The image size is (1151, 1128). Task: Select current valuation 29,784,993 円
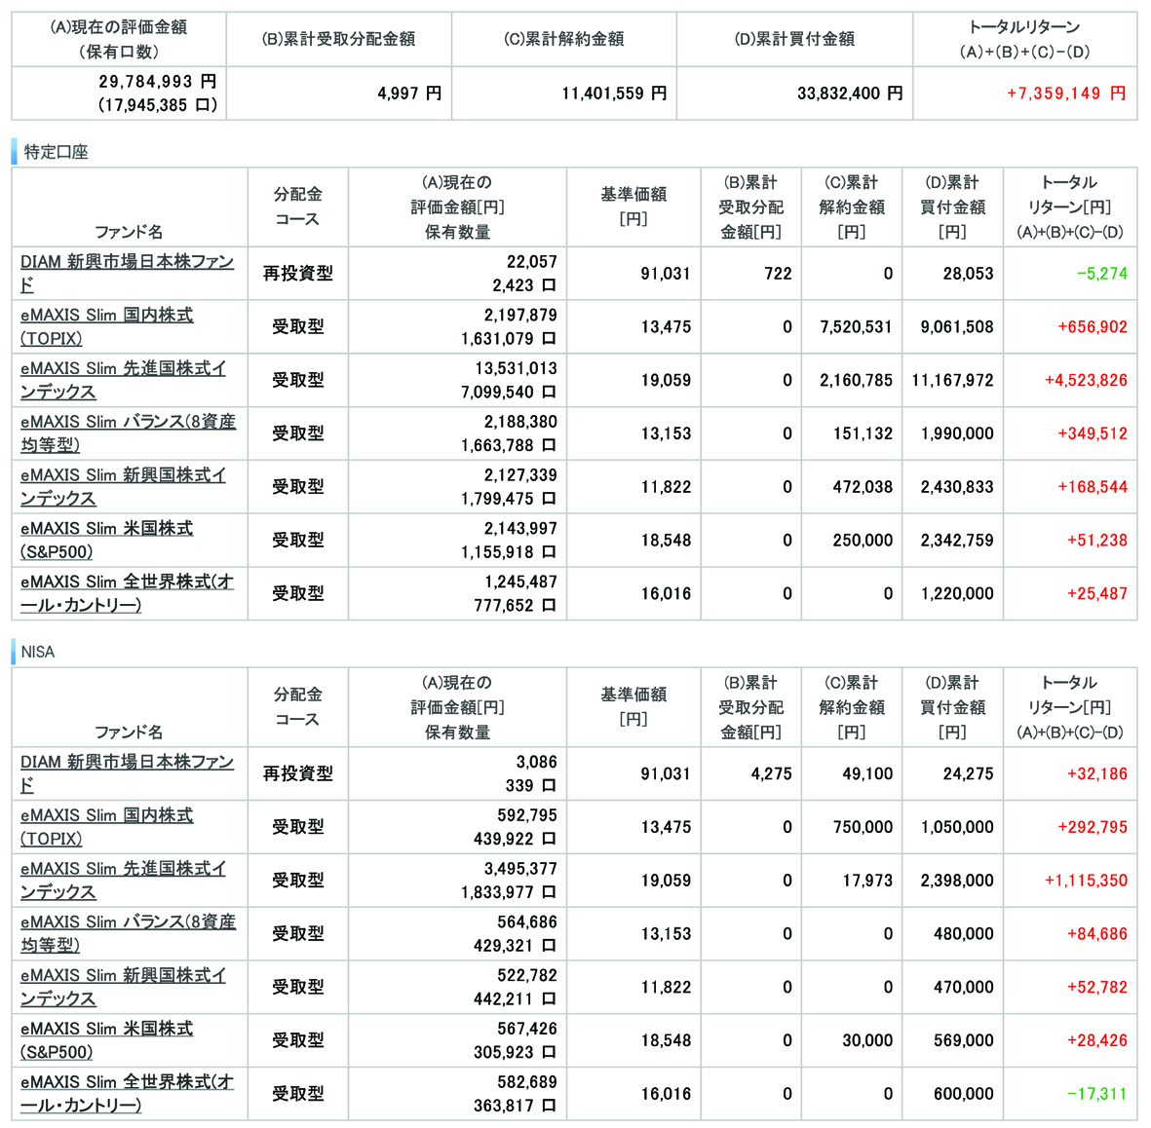click(158, 82)
